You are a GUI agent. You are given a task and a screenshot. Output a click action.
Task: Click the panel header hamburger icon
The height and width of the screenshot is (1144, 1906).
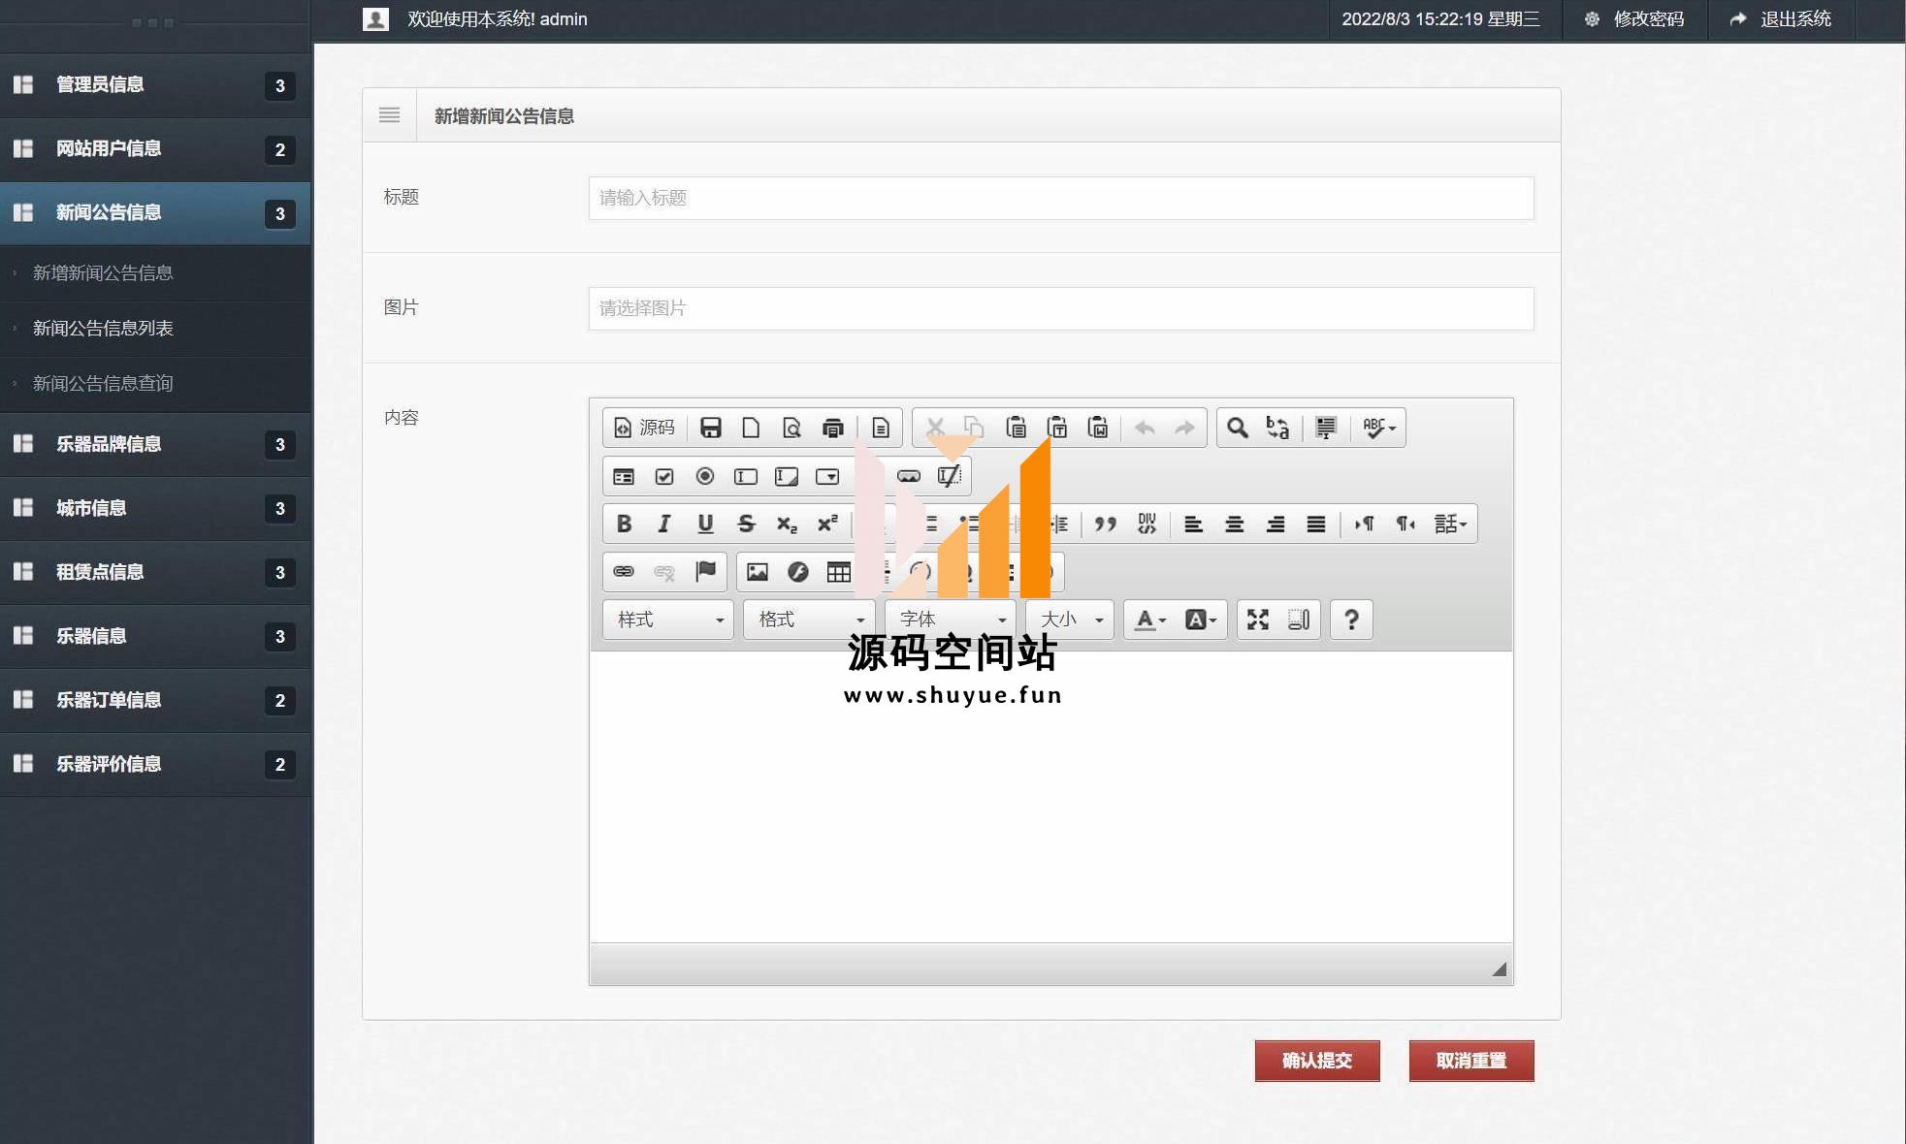(x=390, y=115)
